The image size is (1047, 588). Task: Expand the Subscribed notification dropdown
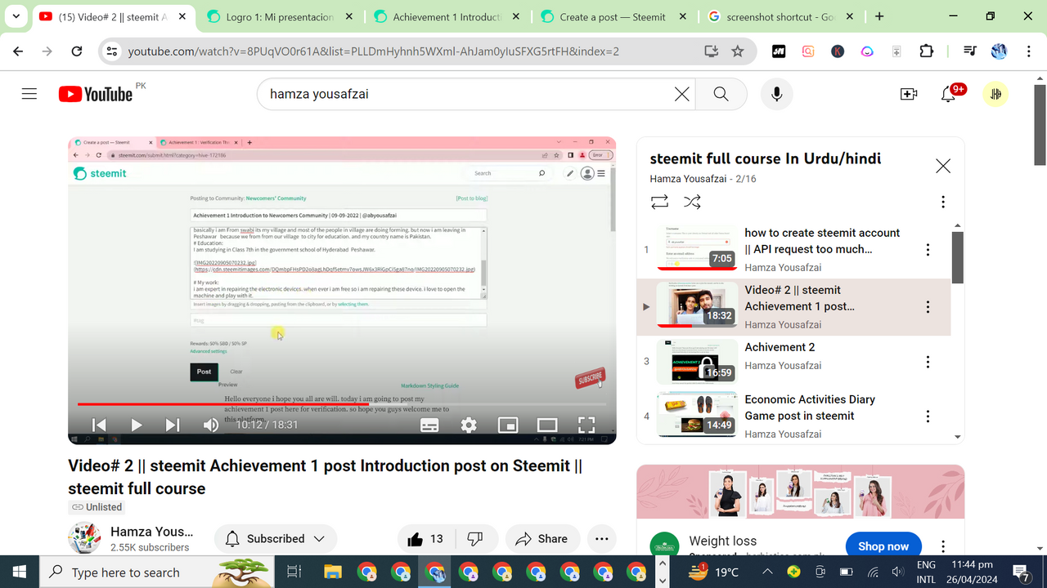click(x=276, y=539)
